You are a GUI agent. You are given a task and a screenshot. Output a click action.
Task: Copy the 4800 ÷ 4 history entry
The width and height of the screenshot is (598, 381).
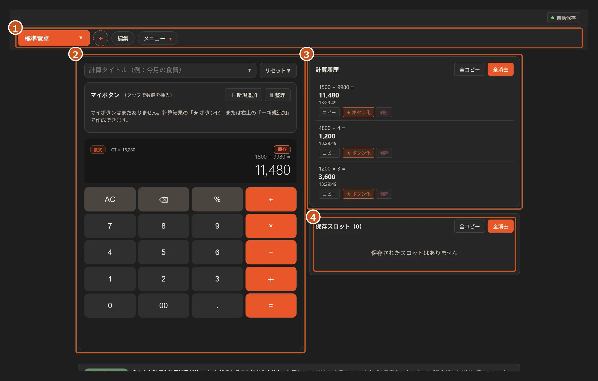click(329, 153)
